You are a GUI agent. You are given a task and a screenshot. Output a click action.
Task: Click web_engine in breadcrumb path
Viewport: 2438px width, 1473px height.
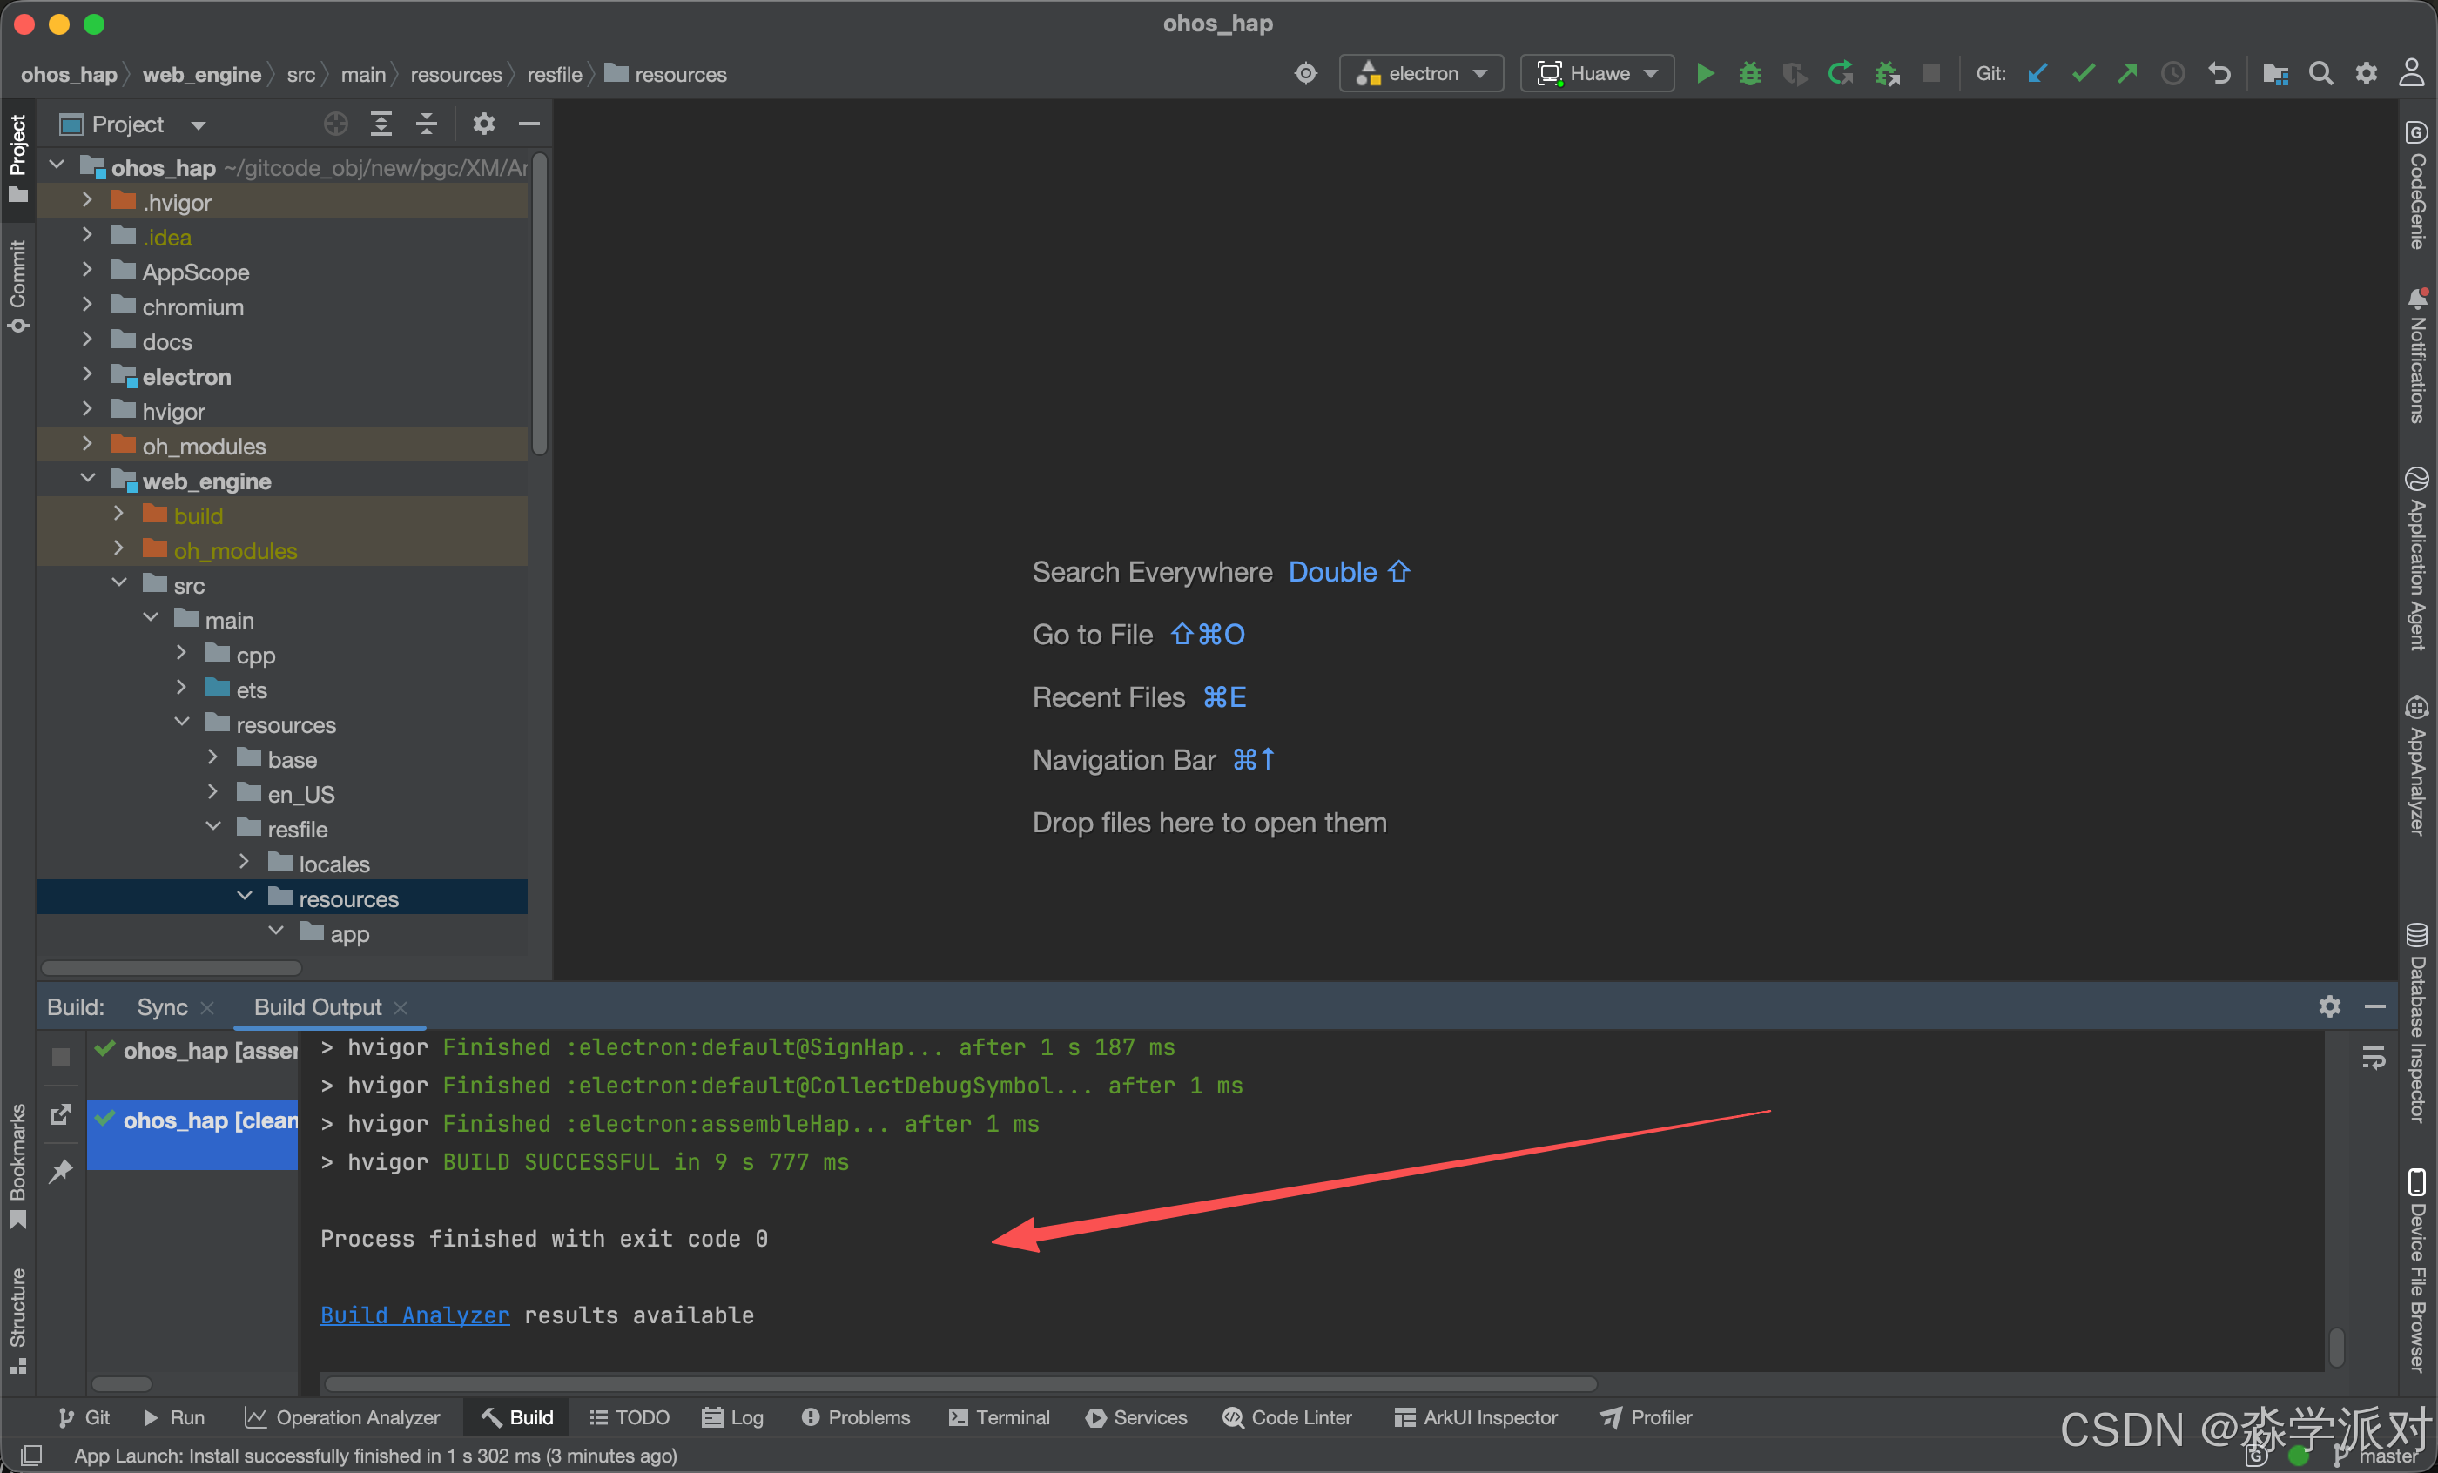click(202, 74)
